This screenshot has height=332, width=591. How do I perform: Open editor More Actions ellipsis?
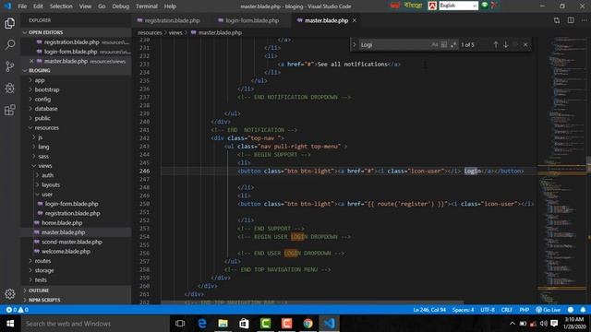point(584,20)
